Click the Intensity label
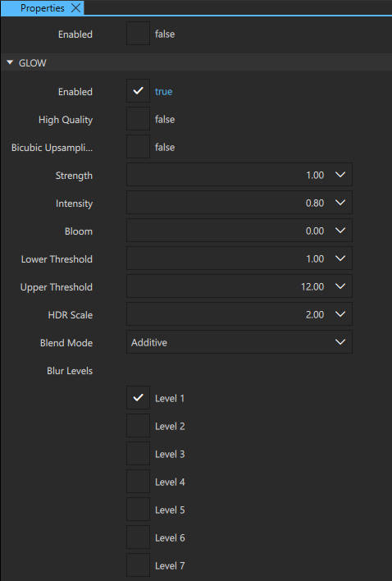Viewport: 392px width, 581px height. pyautogui.click(x=74, y=204)
